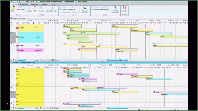Collapse the Projekt 2 row group arrow
Viewport: 198px width, 111px height.
[12, 33]
